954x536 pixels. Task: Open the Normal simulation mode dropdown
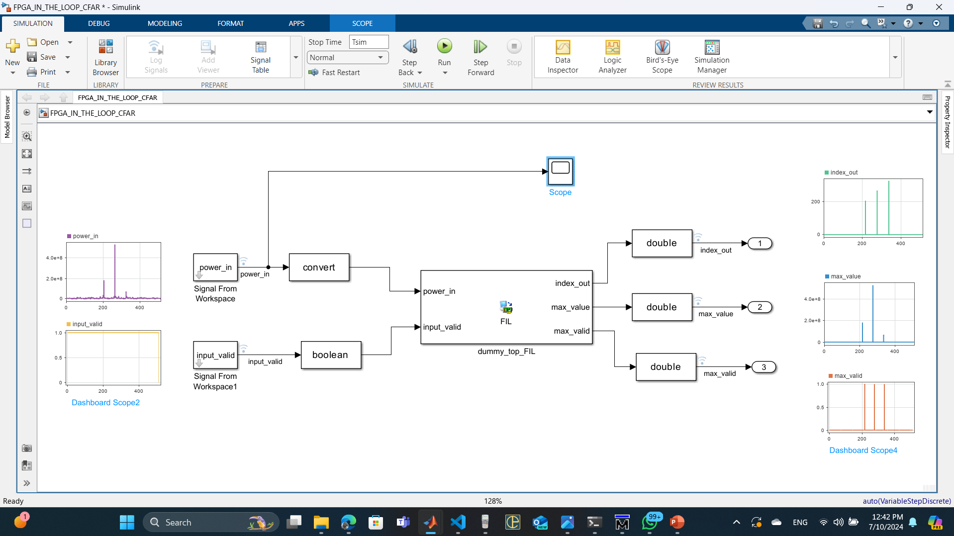(x=347, y=58)
